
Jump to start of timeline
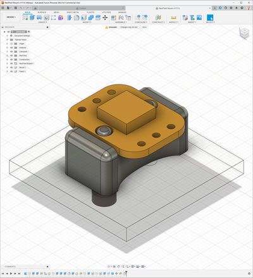point(3,274)
